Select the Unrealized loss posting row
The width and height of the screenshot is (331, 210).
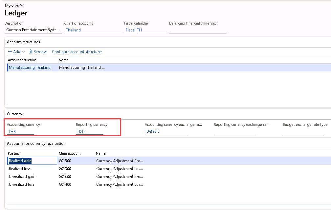coord(22,184)
